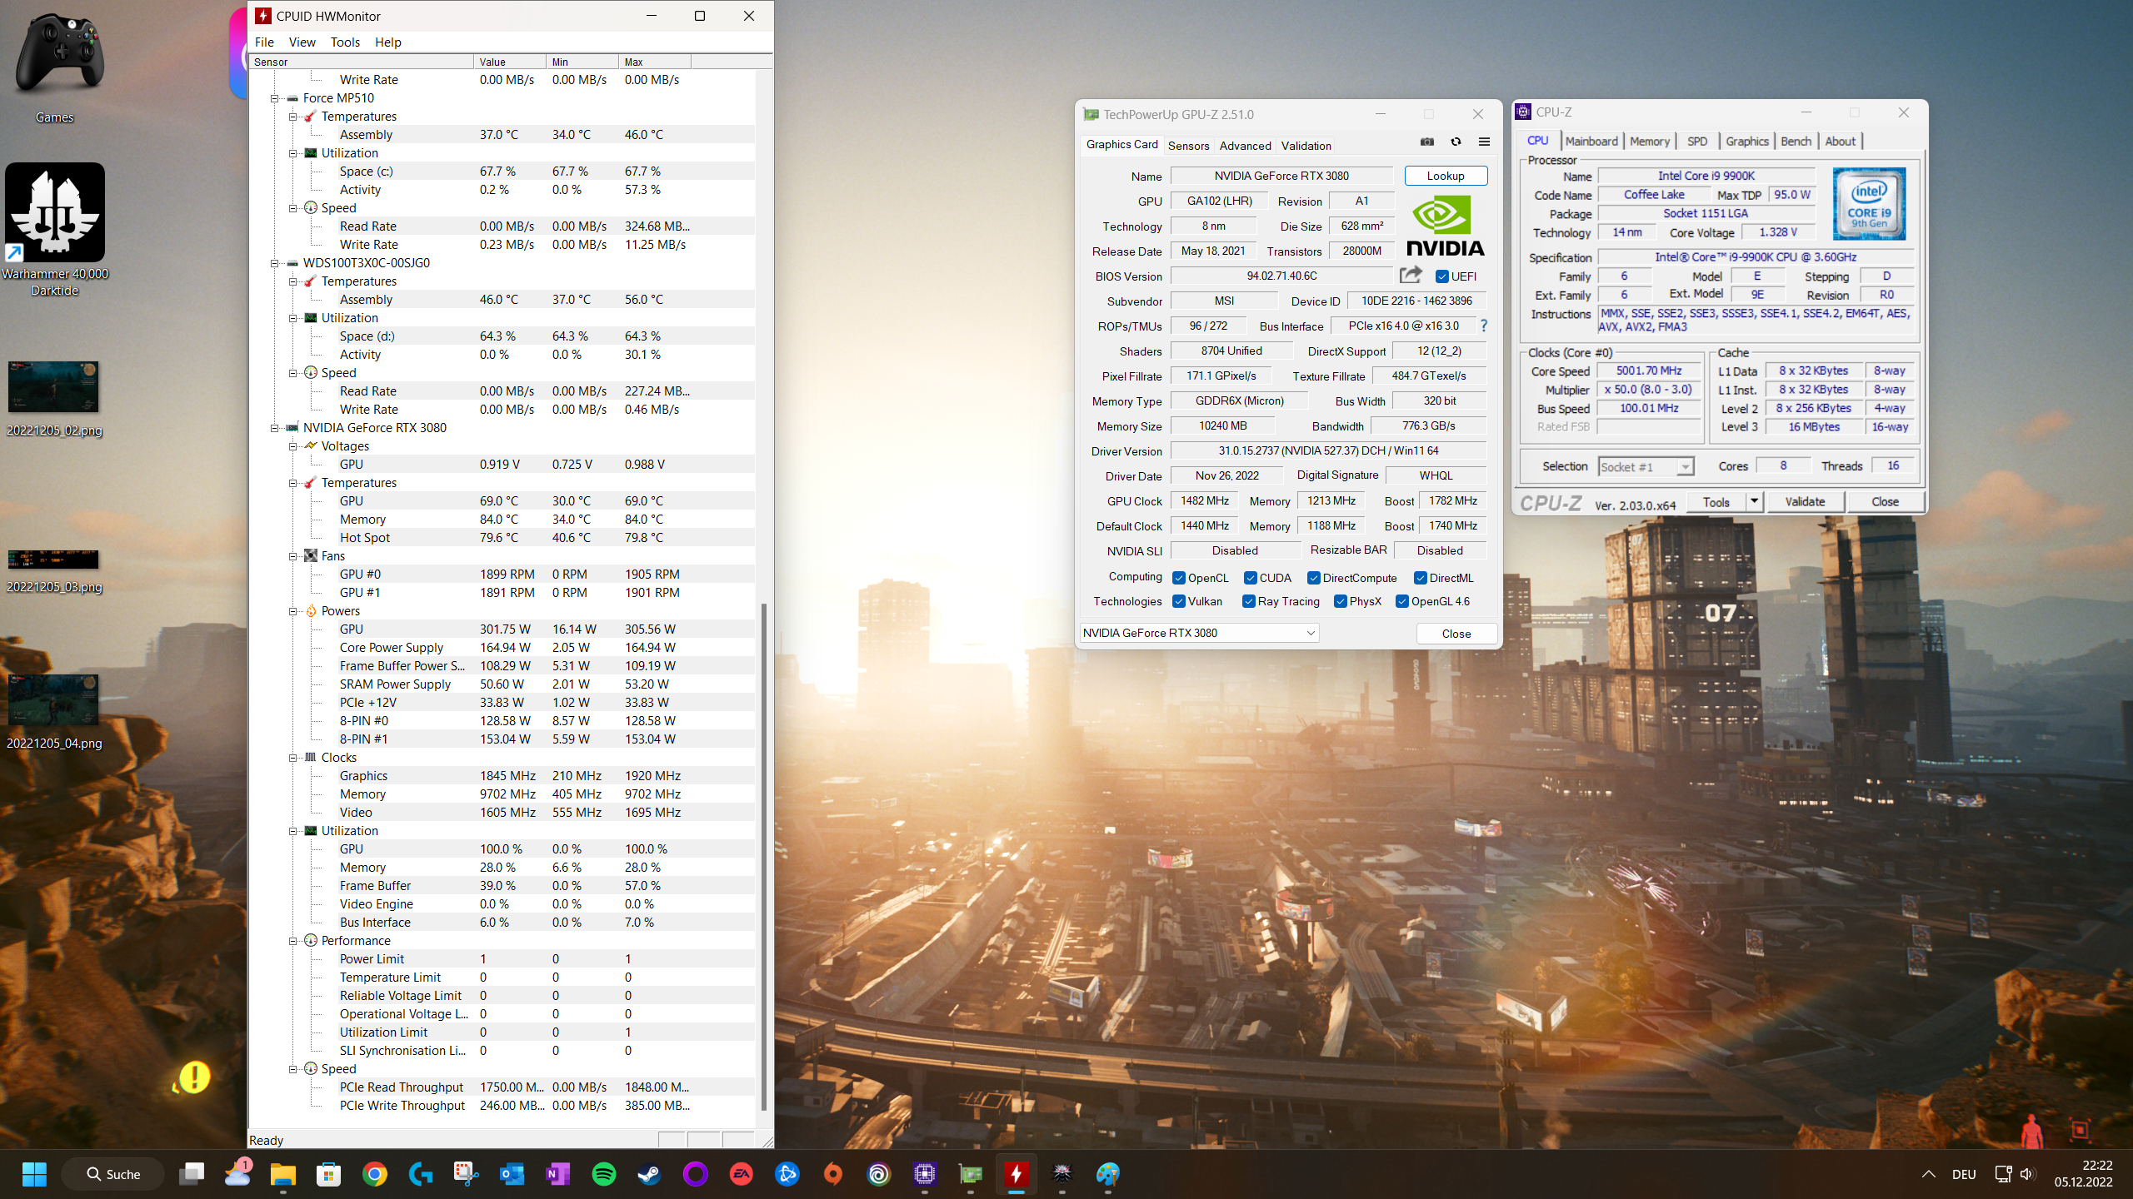Open the CPU-Z Tools dropdown arrow

click(x=1754, y=501)
